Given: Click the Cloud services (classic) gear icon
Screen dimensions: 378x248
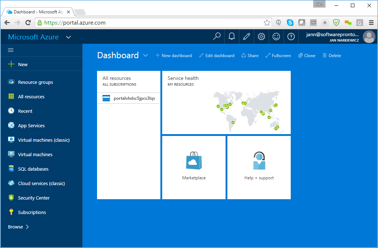Looking at the screenshot, I should (x=11, y=183).
